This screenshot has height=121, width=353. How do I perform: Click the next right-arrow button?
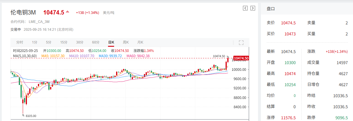point(253,8)
